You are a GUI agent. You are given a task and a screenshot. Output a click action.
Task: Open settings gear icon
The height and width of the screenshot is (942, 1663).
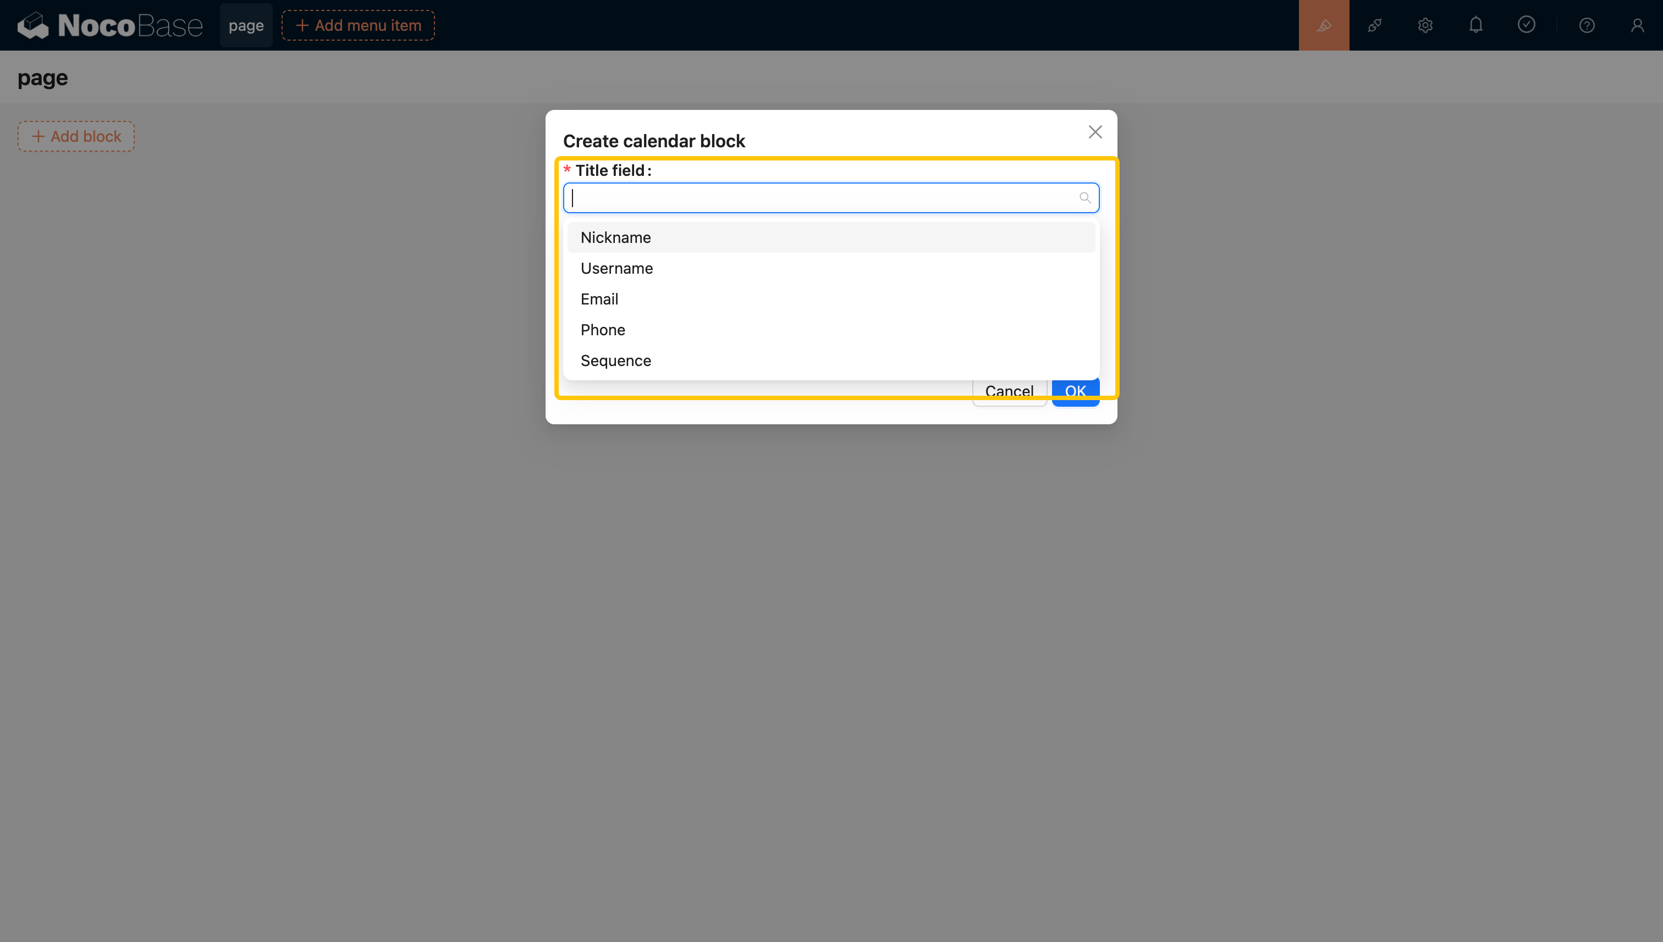[1425, 25]
